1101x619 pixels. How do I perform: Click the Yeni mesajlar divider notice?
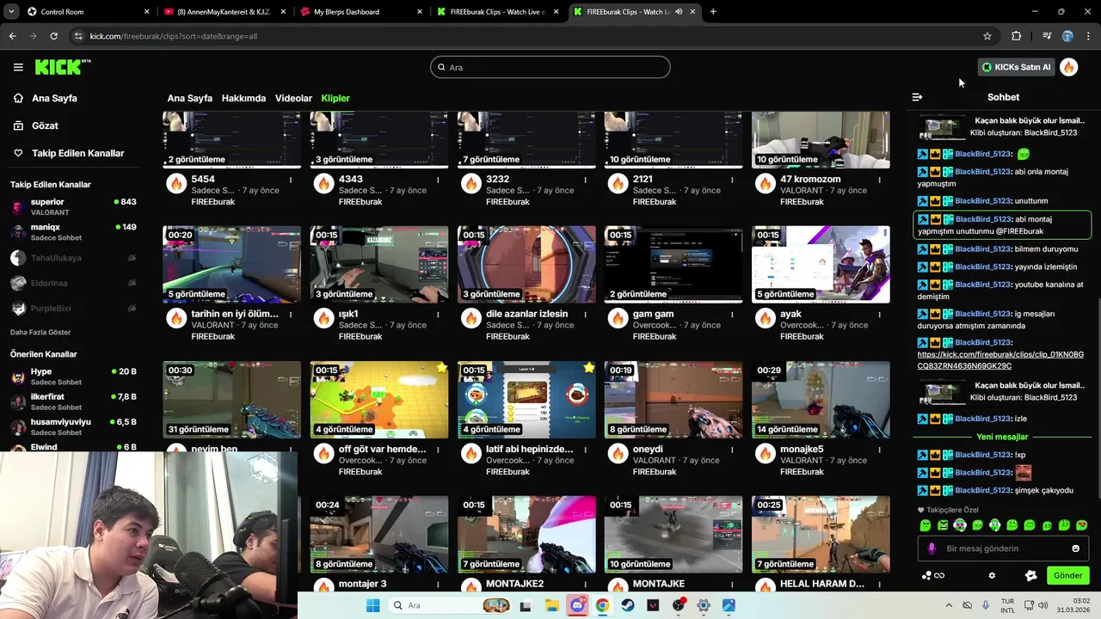(1002, 437)
